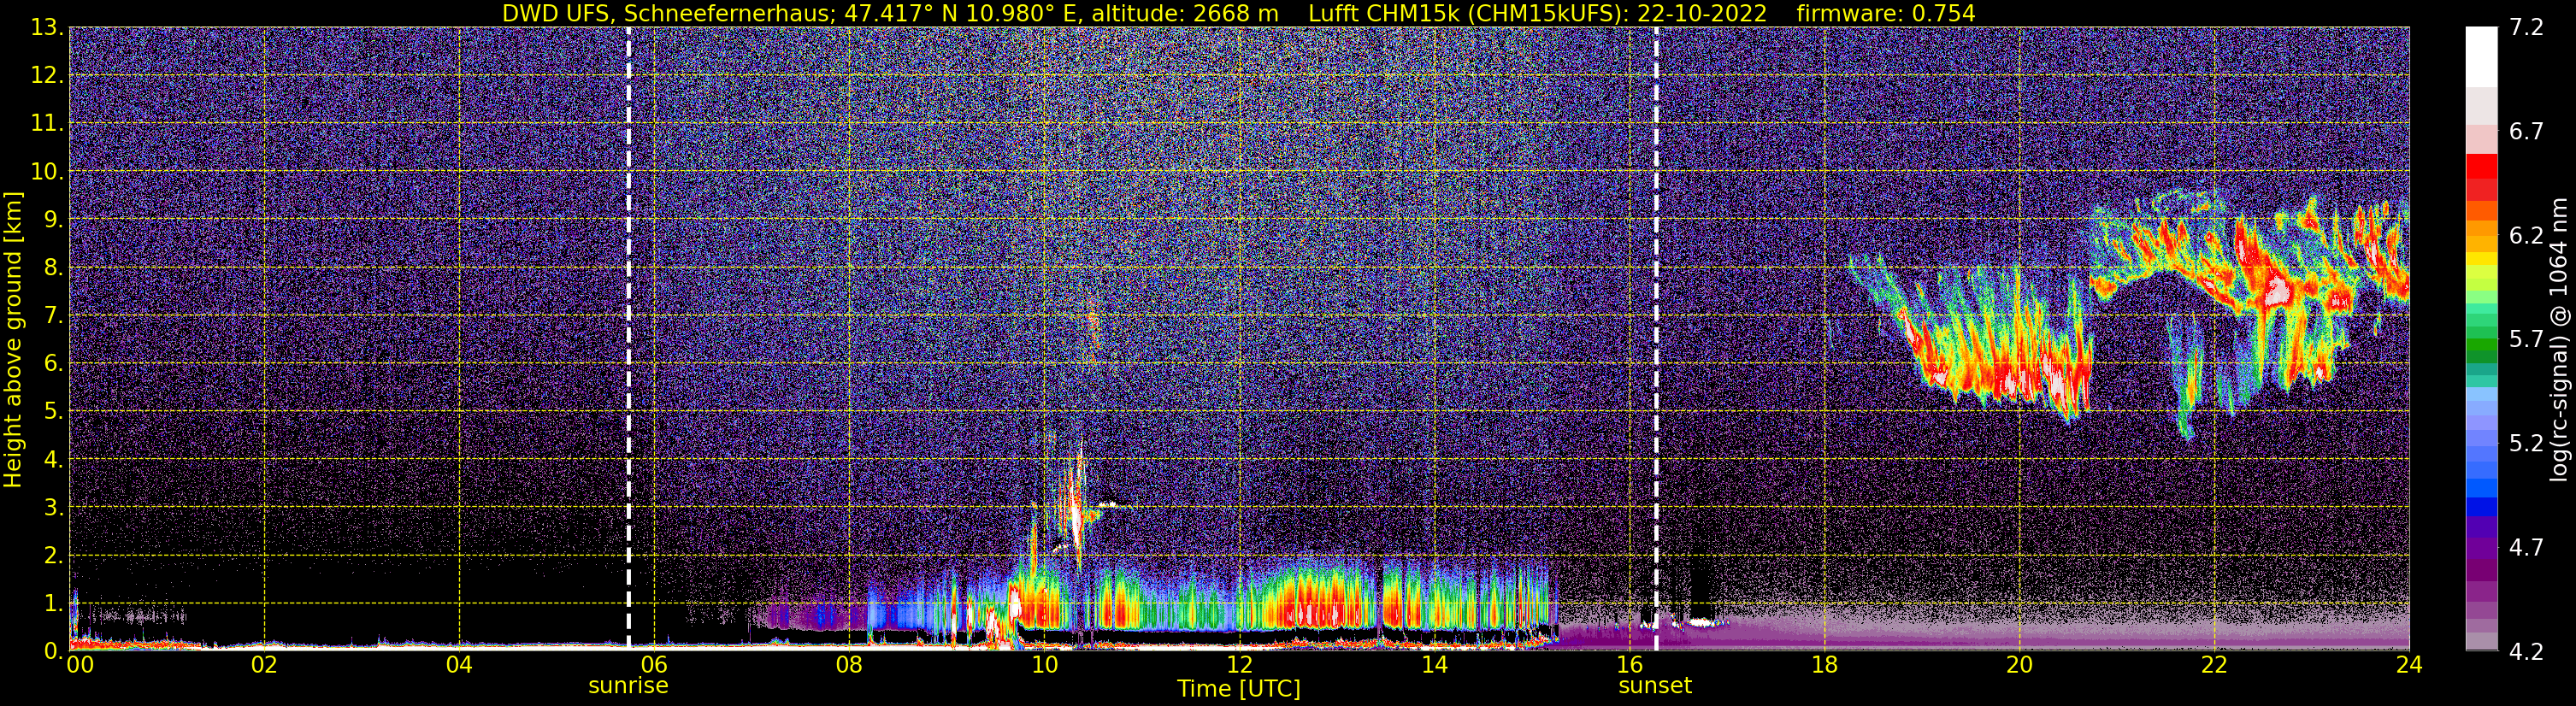Click the time axis tick label '02'

[264, 665]
